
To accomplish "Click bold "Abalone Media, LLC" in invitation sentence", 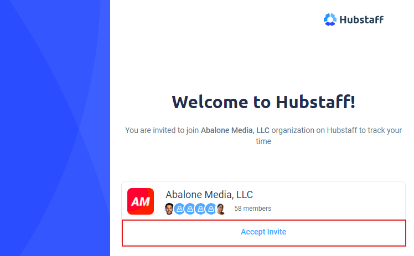I will click(x=235, y=130).
